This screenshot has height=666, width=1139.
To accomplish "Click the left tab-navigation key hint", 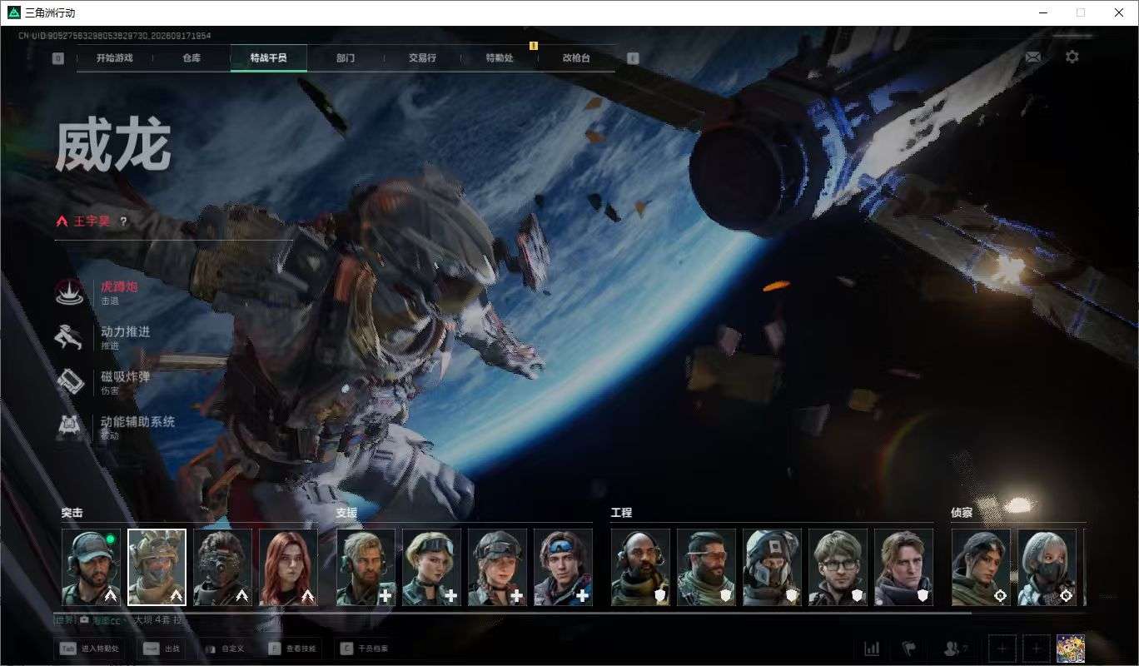I will point(58,58).
